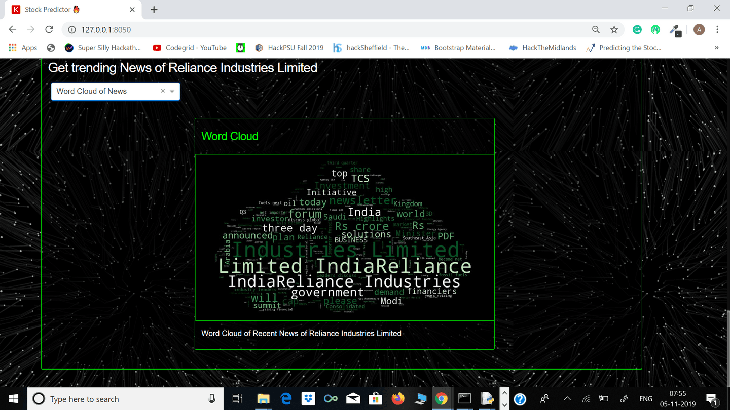Open the Python script editor in taskbar
Viewport: 730px width, 410px height.
487,399
